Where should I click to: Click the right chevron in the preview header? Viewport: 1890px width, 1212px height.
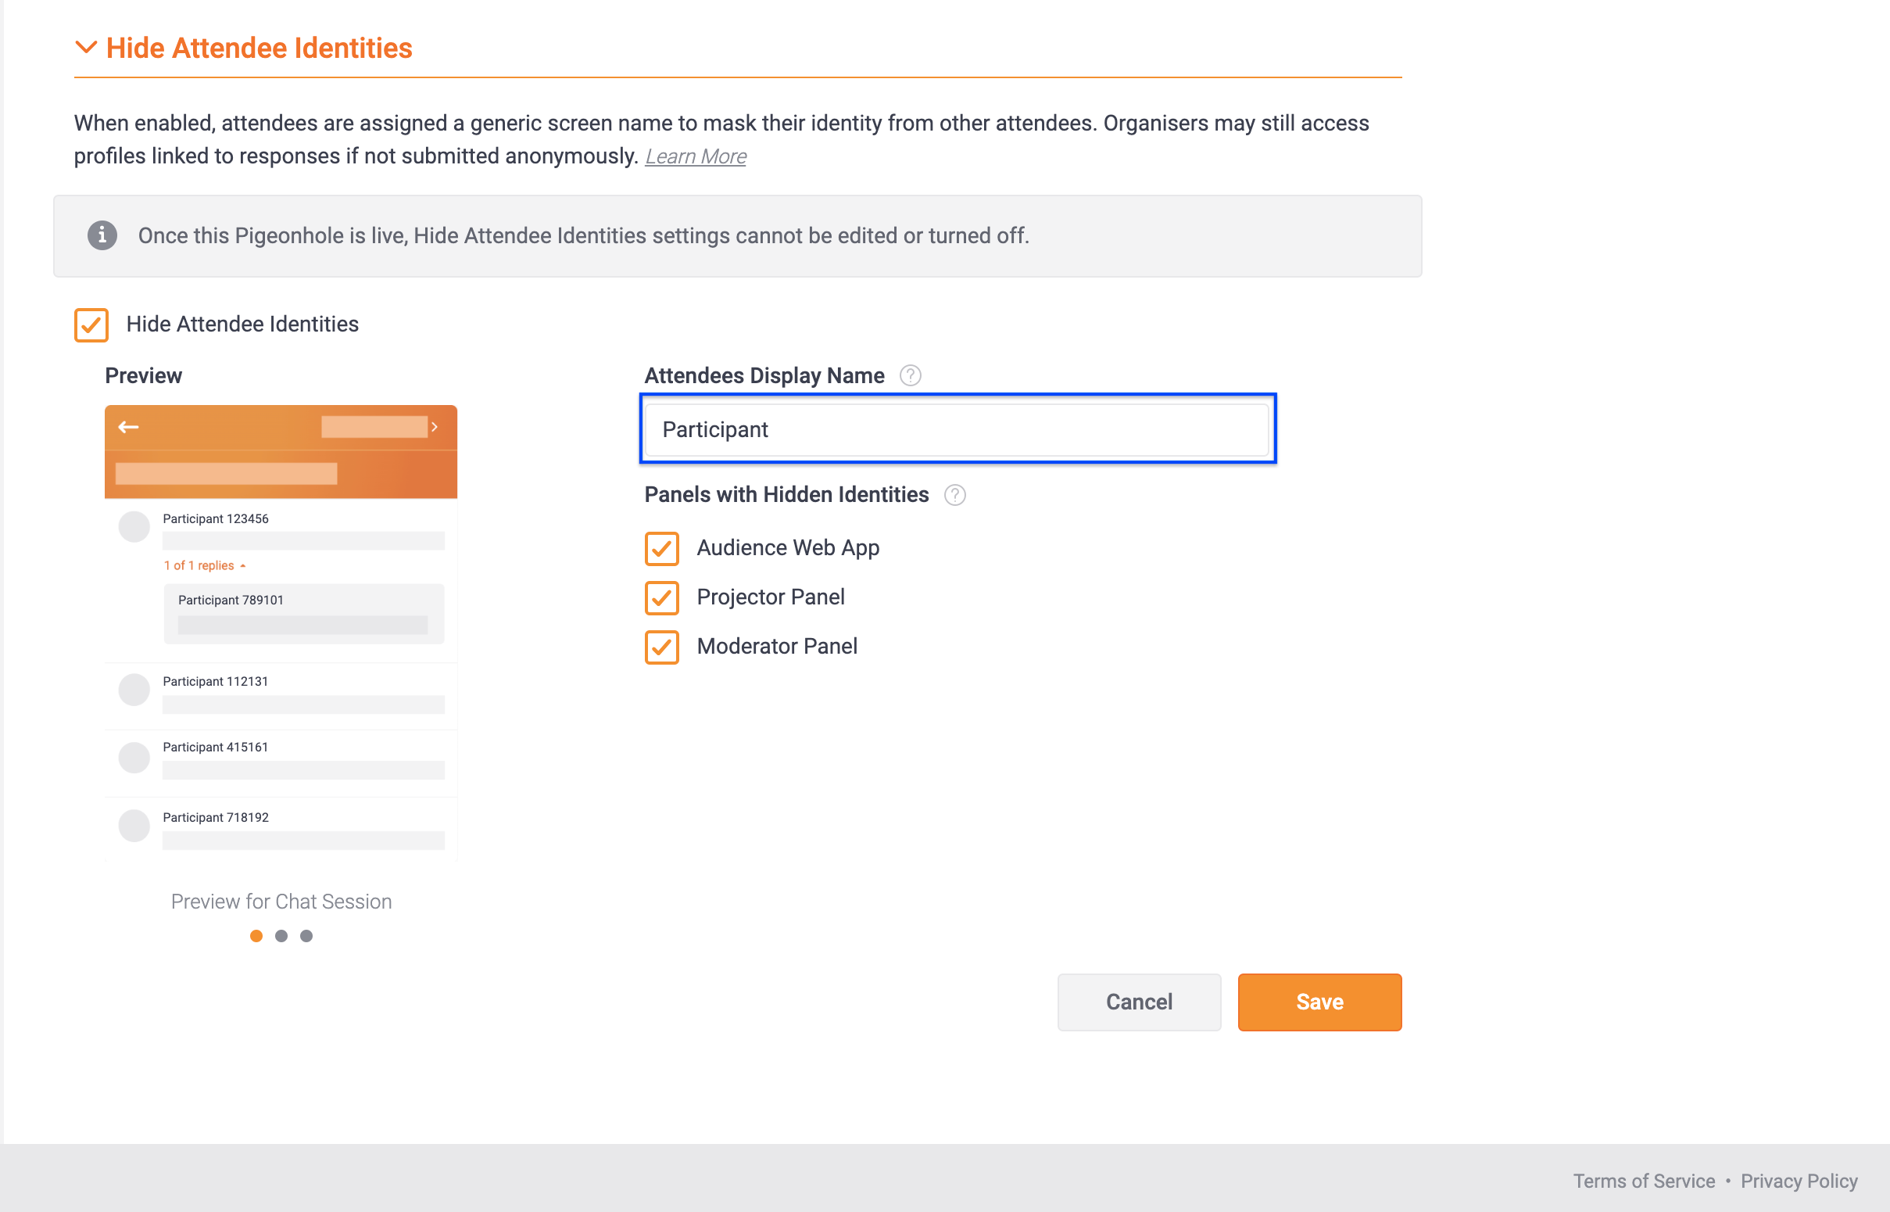pyautogui.click(x=434, y=427)
